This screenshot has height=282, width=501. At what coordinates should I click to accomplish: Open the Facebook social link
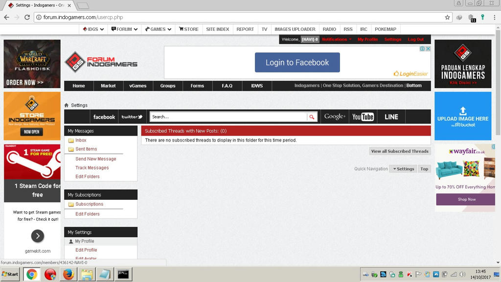[x=104, y=117]
